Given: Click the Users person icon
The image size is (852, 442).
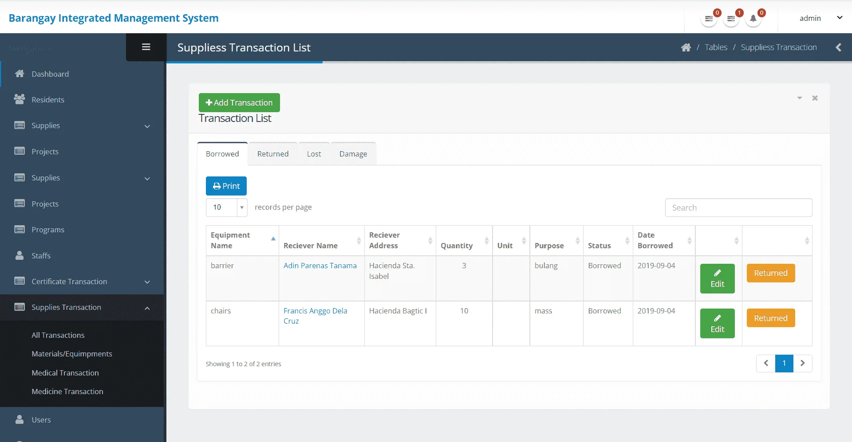Looking at the screenshot, I should tap(20, 419).
